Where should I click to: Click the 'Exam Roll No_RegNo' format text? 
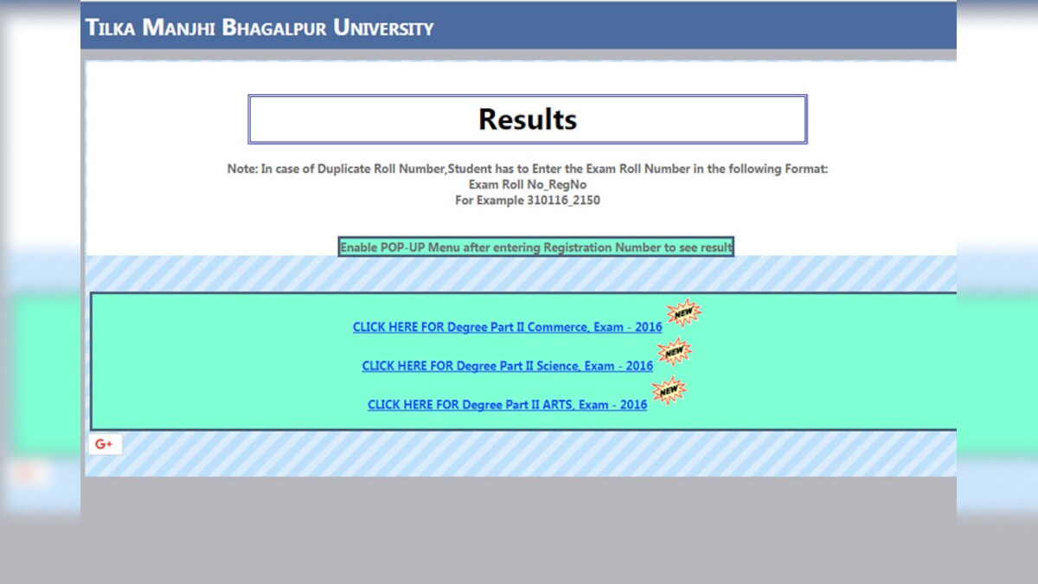(528, 184)
